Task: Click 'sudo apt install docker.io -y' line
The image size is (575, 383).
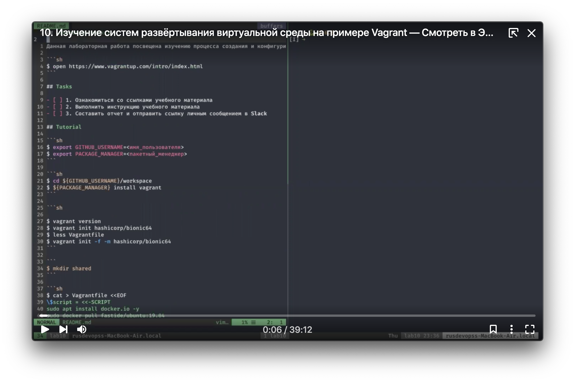Action: tap(93, 309)
